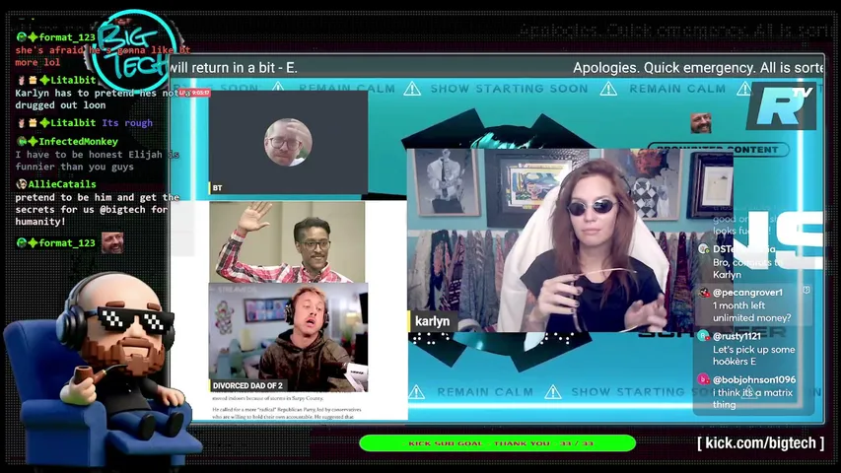Click Litalbit's 'Its rough' chat message

(127, 123)
